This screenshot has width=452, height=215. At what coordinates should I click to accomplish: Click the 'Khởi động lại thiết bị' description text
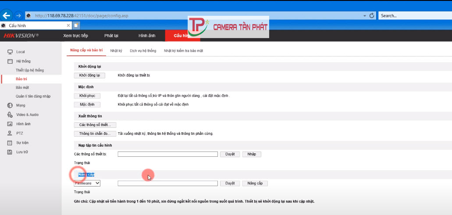(134, 75)
